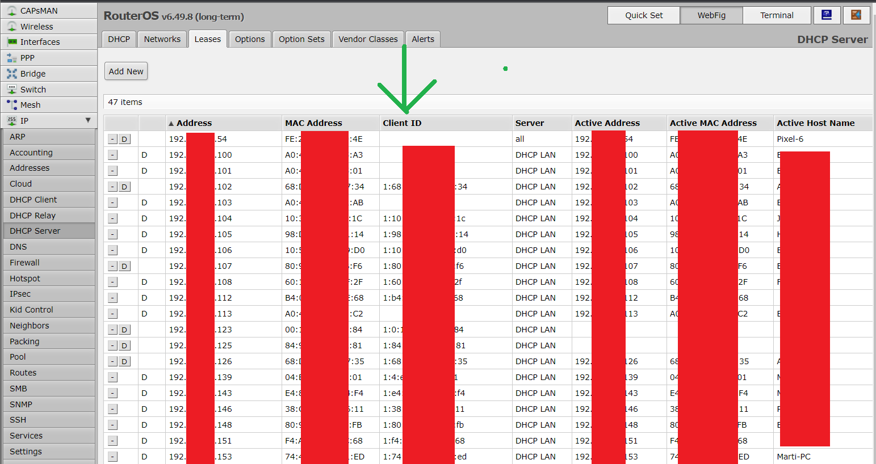Viewport: 876px width, 464px height.
Task: Click the brown logout icon at top right
Action: tap(857, 15)
